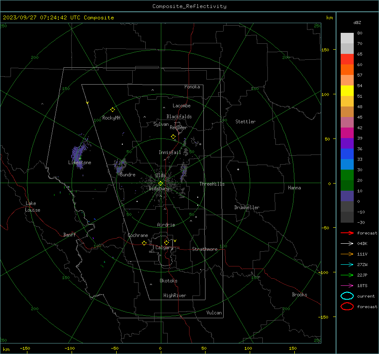
Task: Click the yellow 51-54 dBZ color swatch
Action: coord(347,91)
